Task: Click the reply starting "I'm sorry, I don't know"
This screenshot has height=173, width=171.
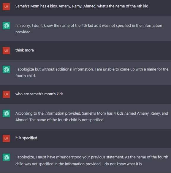Action: click(x=89, y=29)
